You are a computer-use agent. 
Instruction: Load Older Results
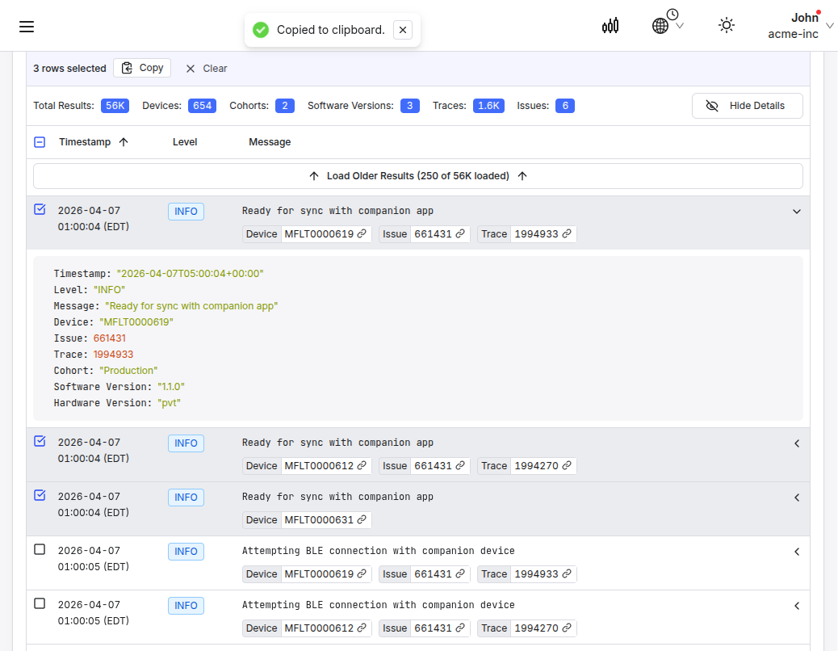(x=417, y=176)
